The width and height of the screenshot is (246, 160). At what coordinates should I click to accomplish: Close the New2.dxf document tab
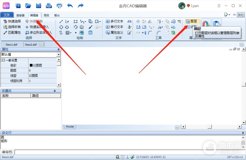click(41, 44)
